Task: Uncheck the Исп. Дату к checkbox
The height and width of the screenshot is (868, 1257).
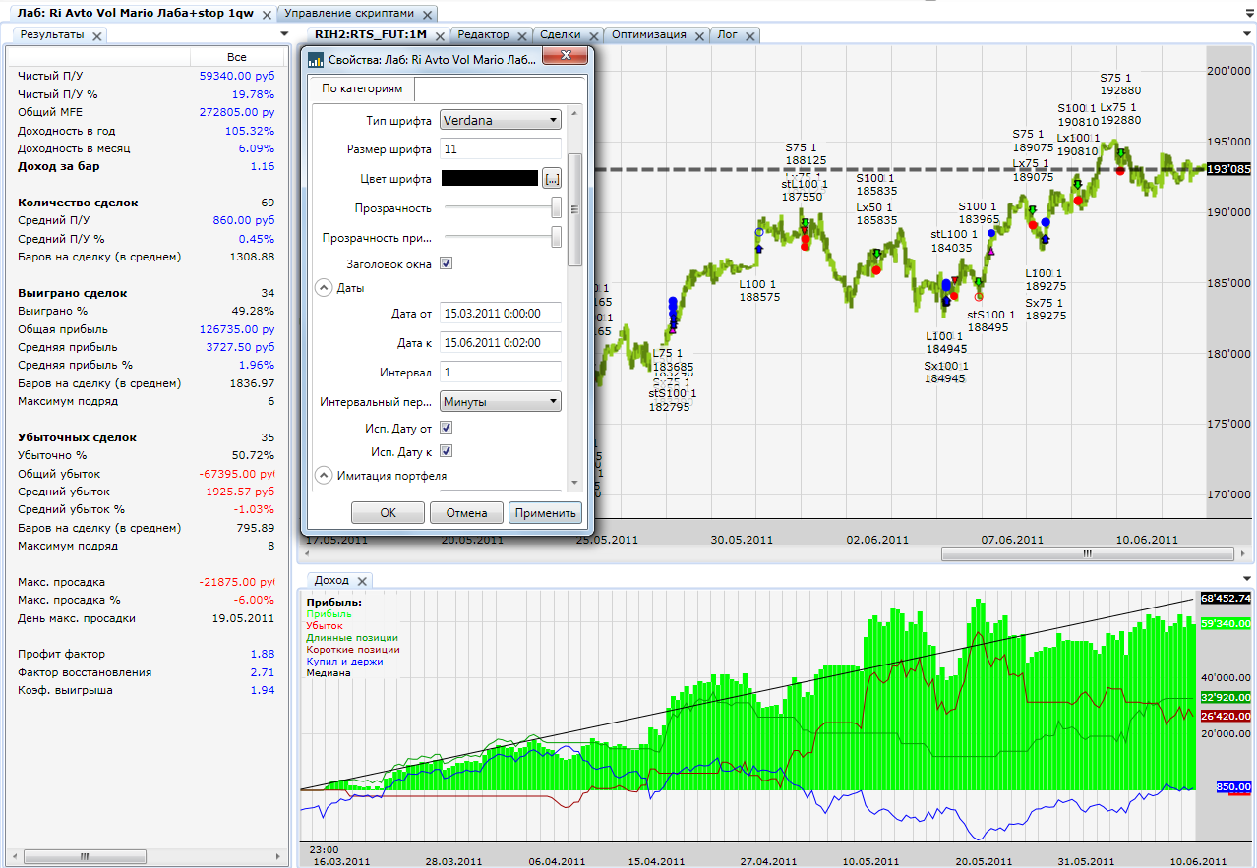Action: 446,451
